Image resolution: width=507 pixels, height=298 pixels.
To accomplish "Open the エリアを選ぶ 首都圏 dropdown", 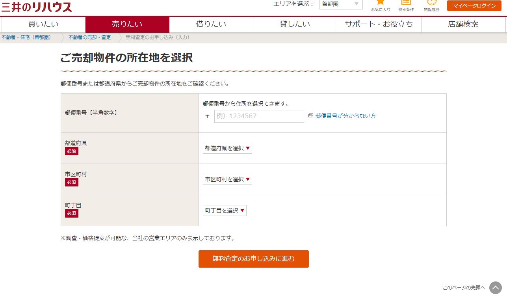I will (341, 4).
